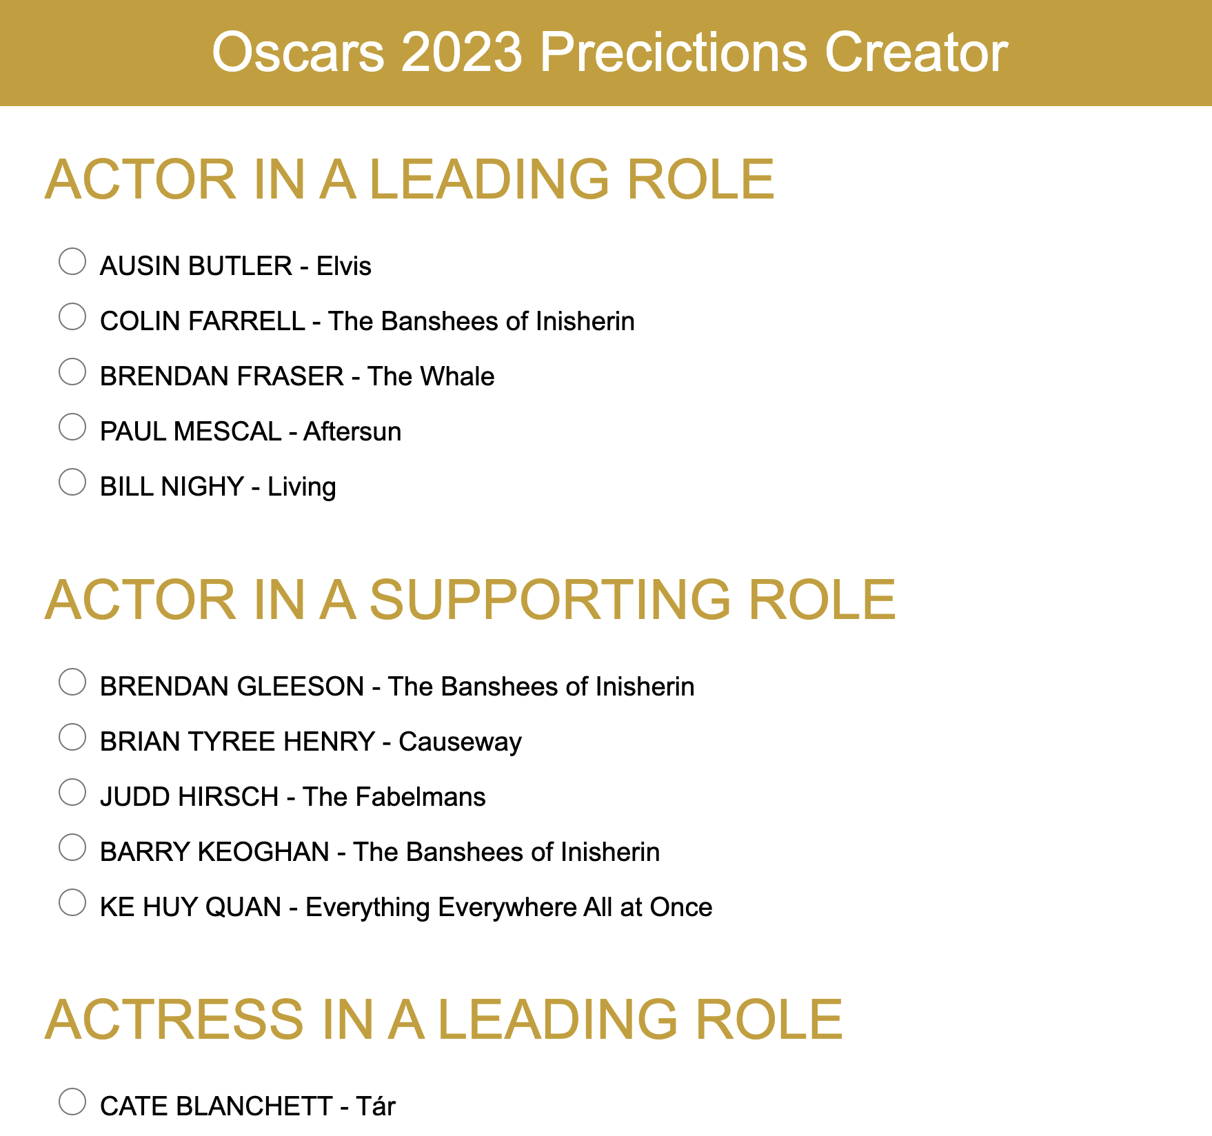Click the Actor in a Supporting Role heading
The height and width of the screenshot is (1136, 1212).
pos(470,600)
